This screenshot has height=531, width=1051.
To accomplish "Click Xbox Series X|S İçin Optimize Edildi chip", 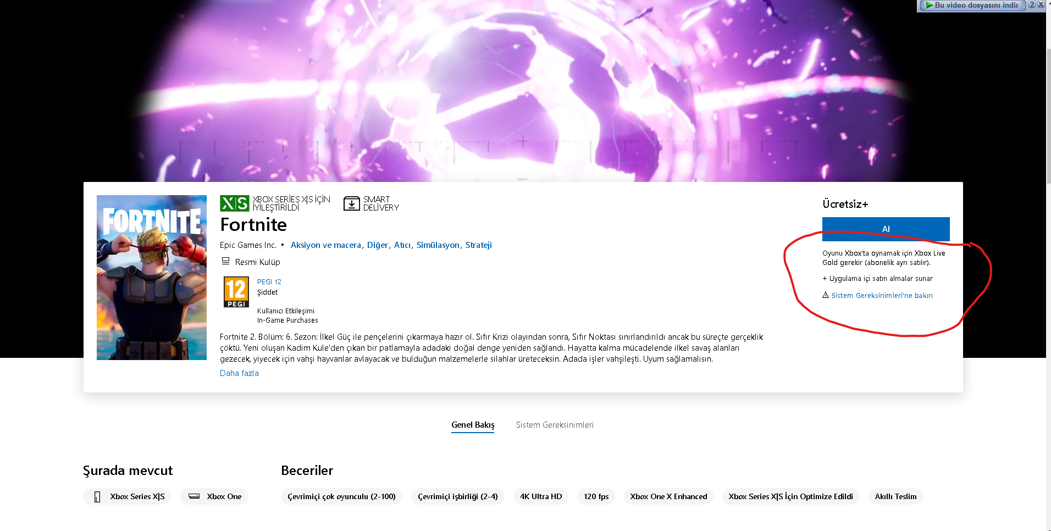I will pos(790,496).
